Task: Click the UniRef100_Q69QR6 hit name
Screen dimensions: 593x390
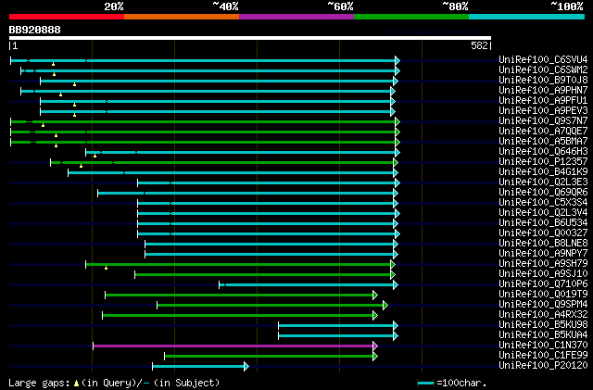Action: [x=543, y=193]
